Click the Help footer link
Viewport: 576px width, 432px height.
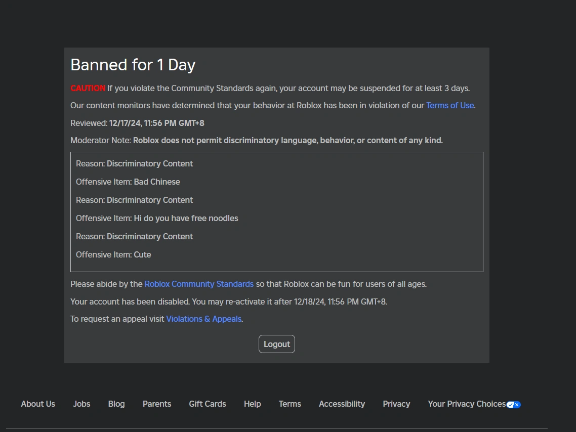coord(252,404)
